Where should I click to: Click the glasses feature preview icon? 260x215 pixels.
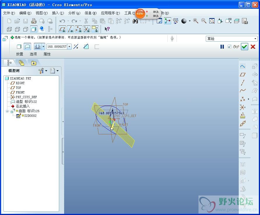click(x=236, y=47)
